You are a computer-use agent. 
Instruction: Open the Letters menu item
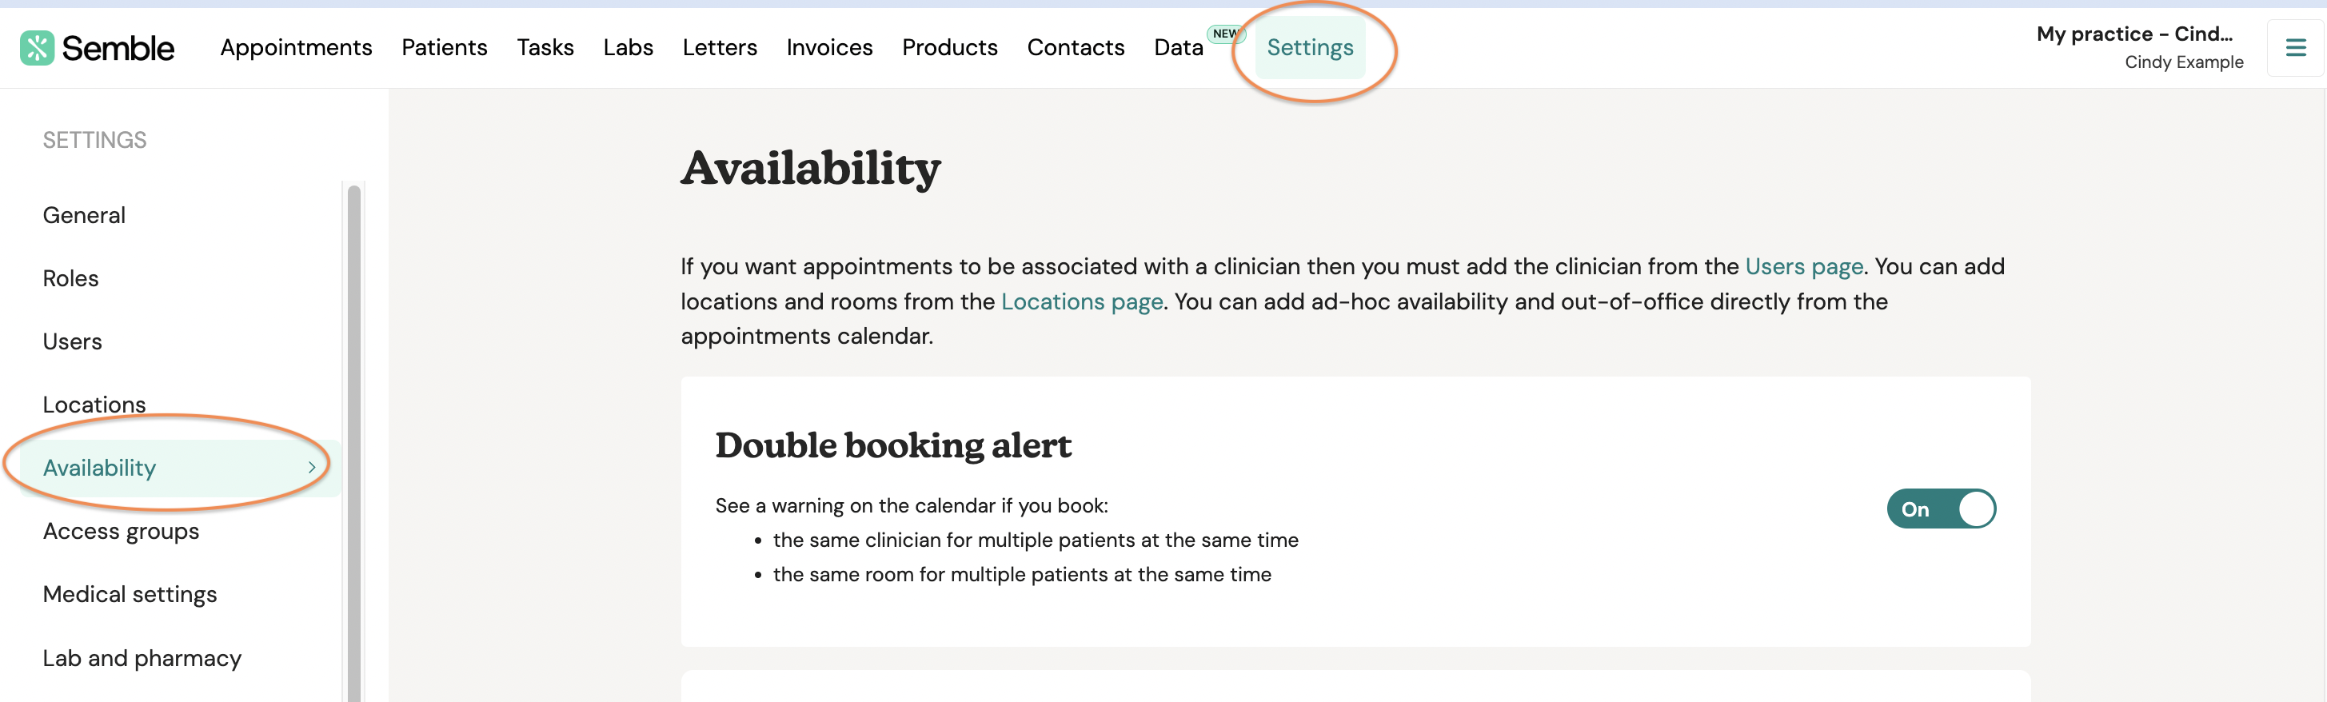(x=719, y=47)
